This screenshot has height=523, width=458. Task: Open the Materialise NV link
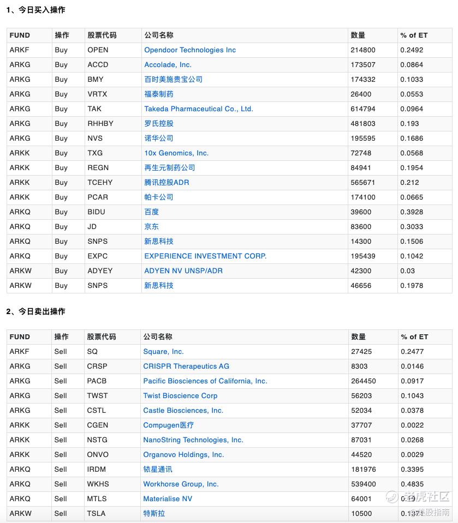click(168, 498)
